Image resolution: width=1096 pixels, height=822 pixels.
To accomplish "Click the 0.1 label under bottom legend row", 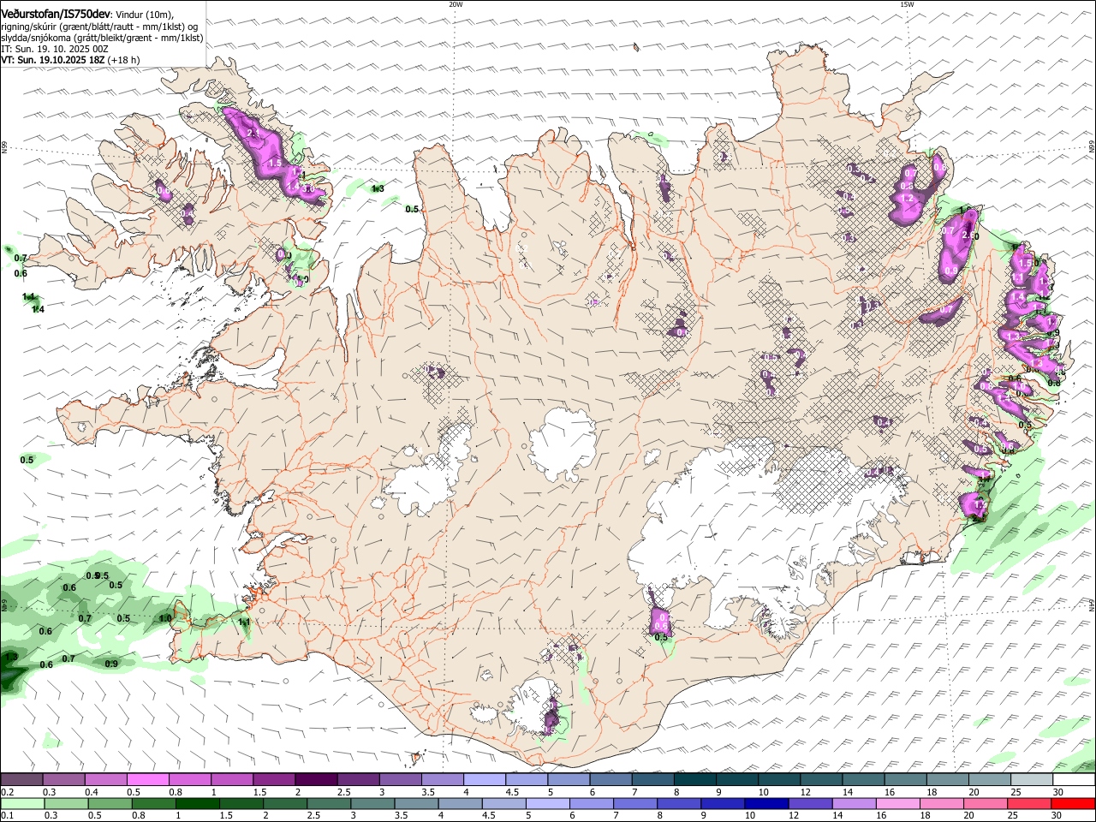I will (7, 815).
